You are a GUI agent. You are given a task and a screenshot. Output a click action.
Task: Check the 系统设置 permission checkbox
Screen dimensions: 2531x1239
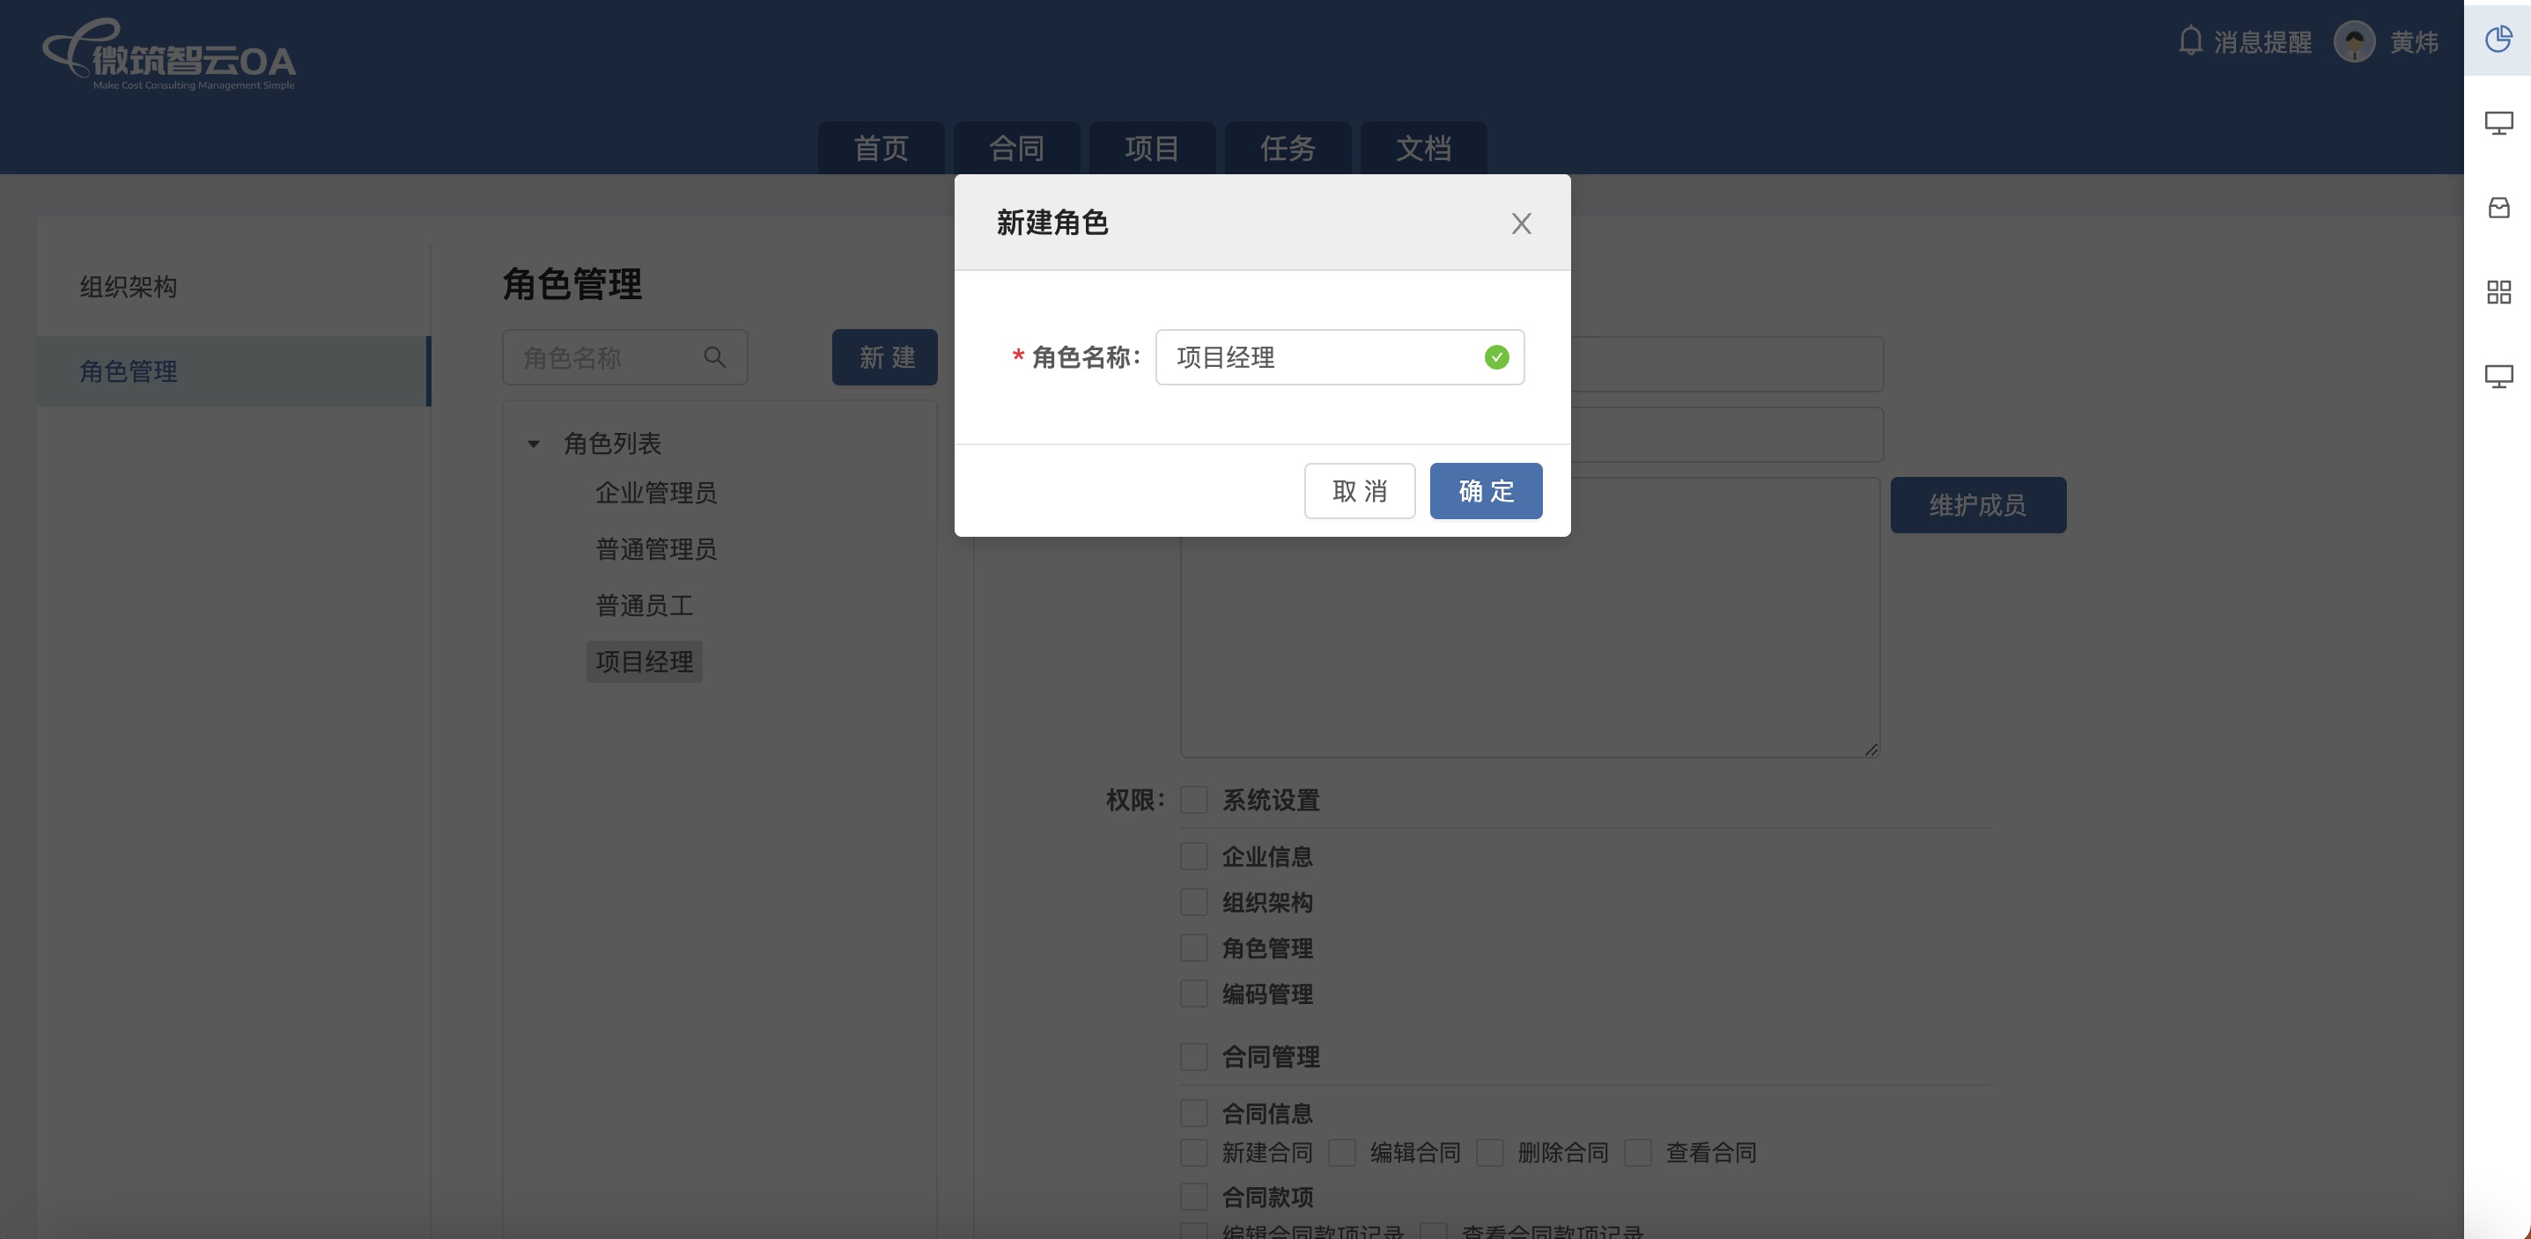pyautogui.click(x=1194, y=800)
